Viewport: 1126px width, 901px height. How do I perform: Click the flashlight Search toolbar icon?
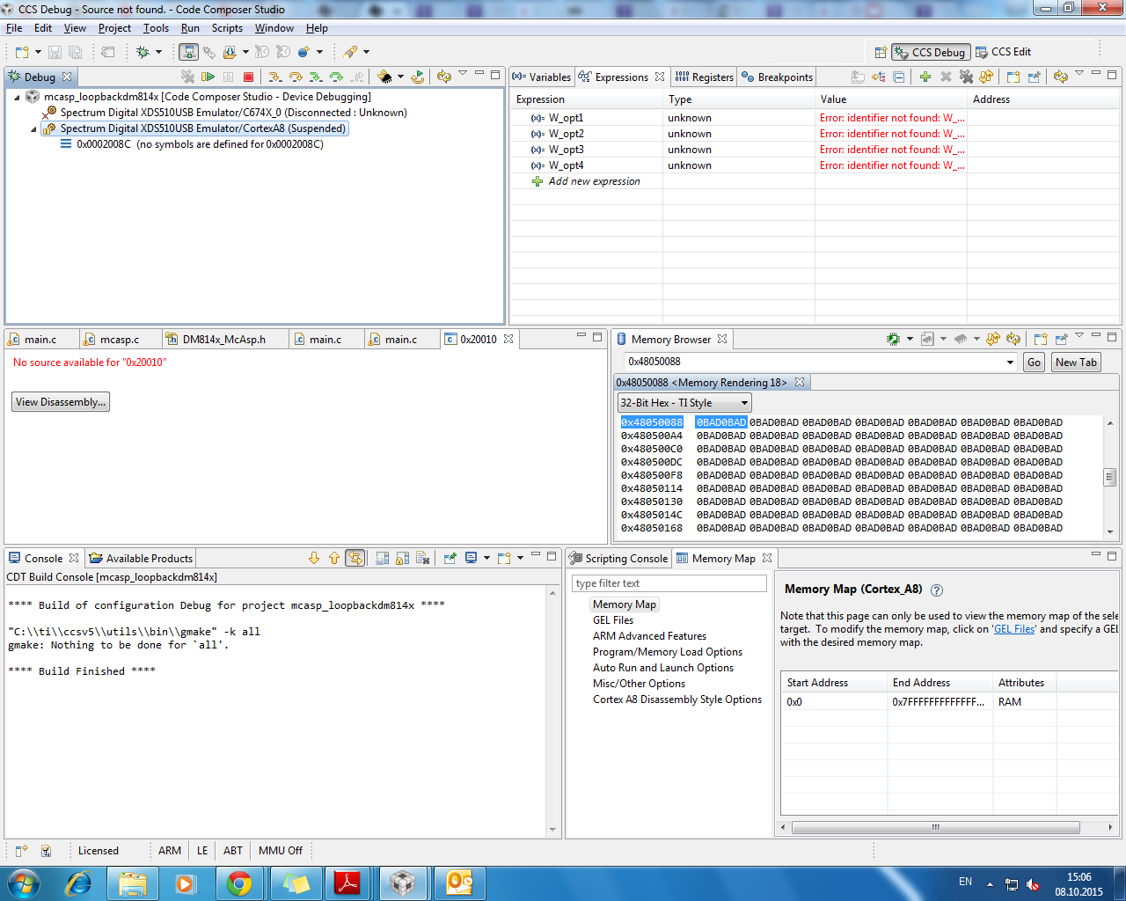pos(350,53)
